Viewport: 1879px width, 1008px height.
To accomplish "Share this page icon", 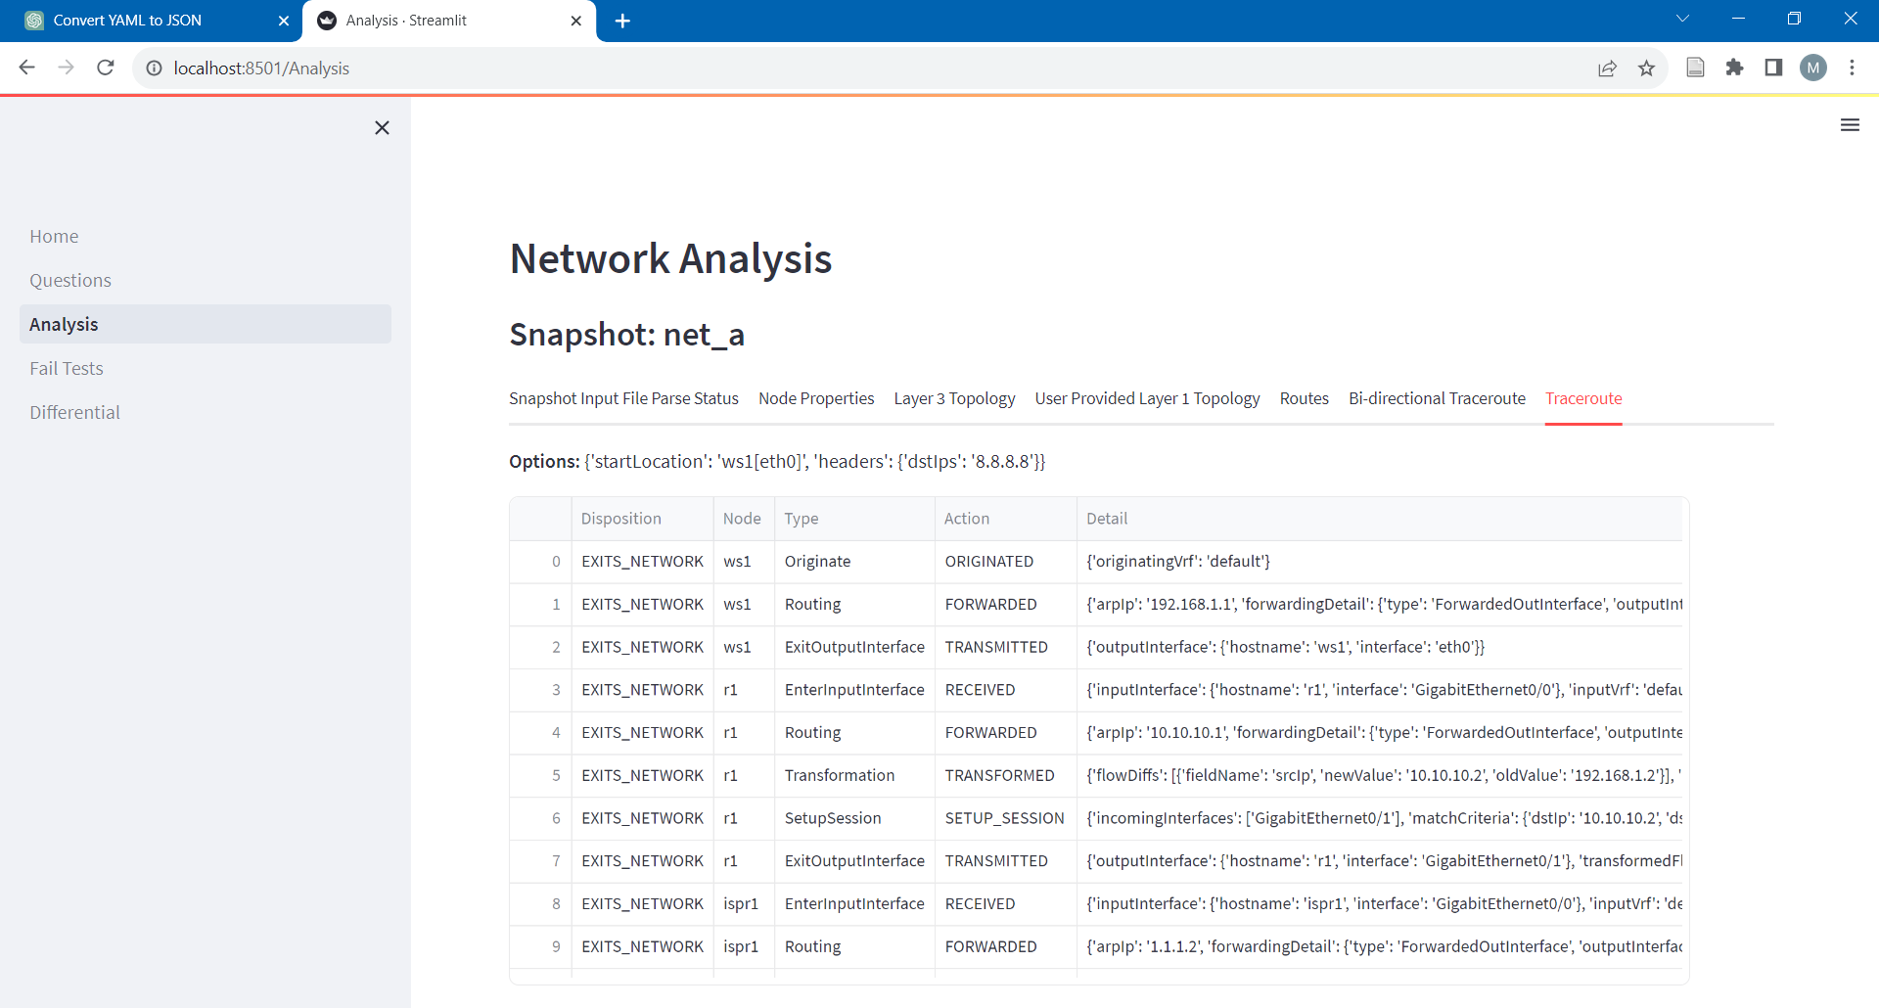I will (x=1607, y=68).
